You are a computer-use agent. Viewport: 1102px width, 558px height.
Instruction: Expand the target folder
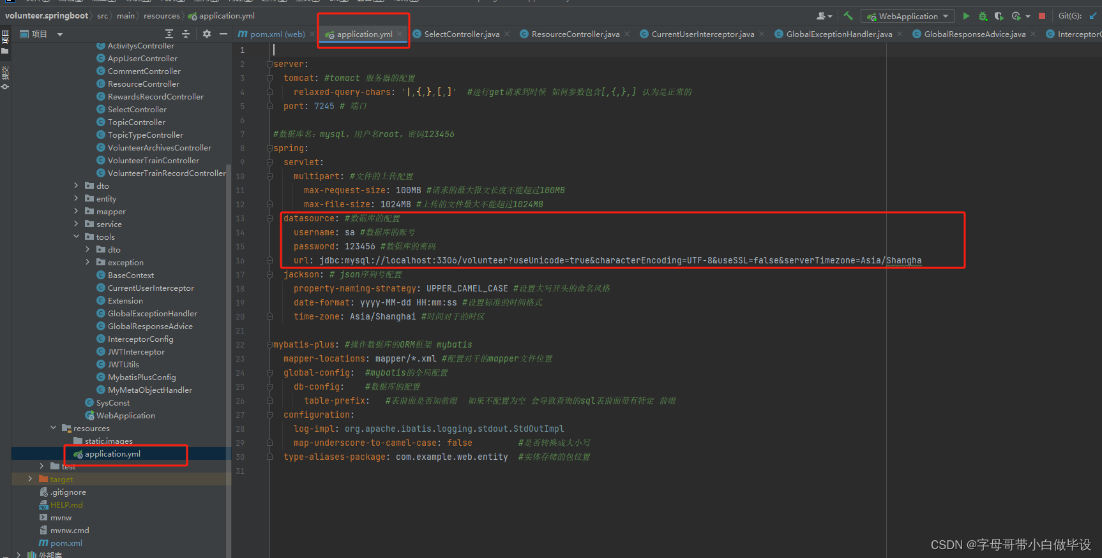[x=31, y=479]
